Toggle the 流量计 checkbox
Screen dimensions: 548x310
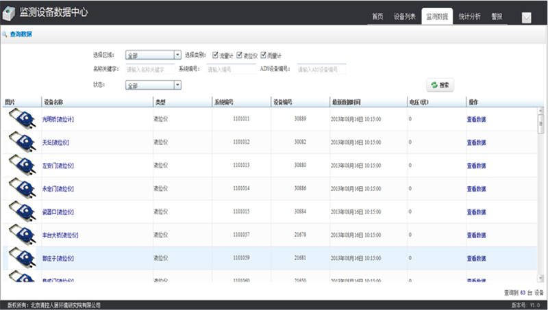pyautogui.click(x=215, y=55)
